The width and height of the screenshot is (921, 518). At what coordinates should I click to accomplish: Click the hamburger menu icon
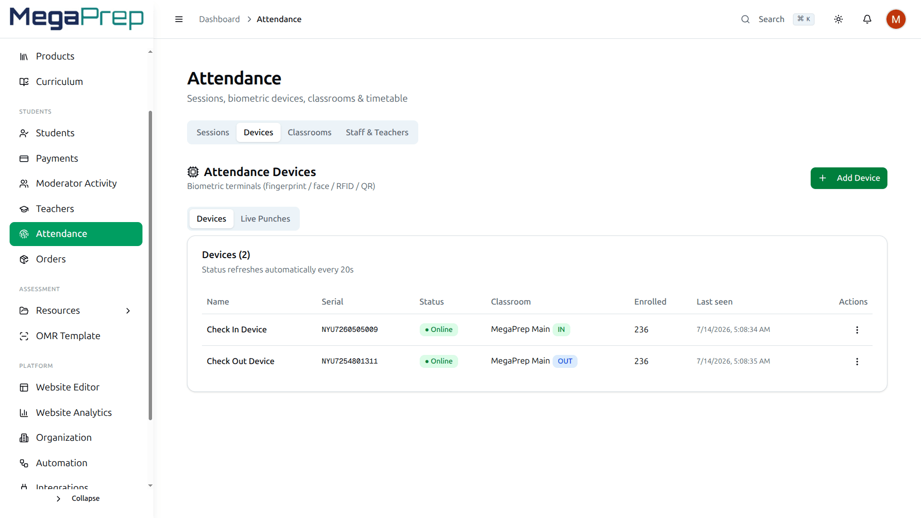point(179,19)
